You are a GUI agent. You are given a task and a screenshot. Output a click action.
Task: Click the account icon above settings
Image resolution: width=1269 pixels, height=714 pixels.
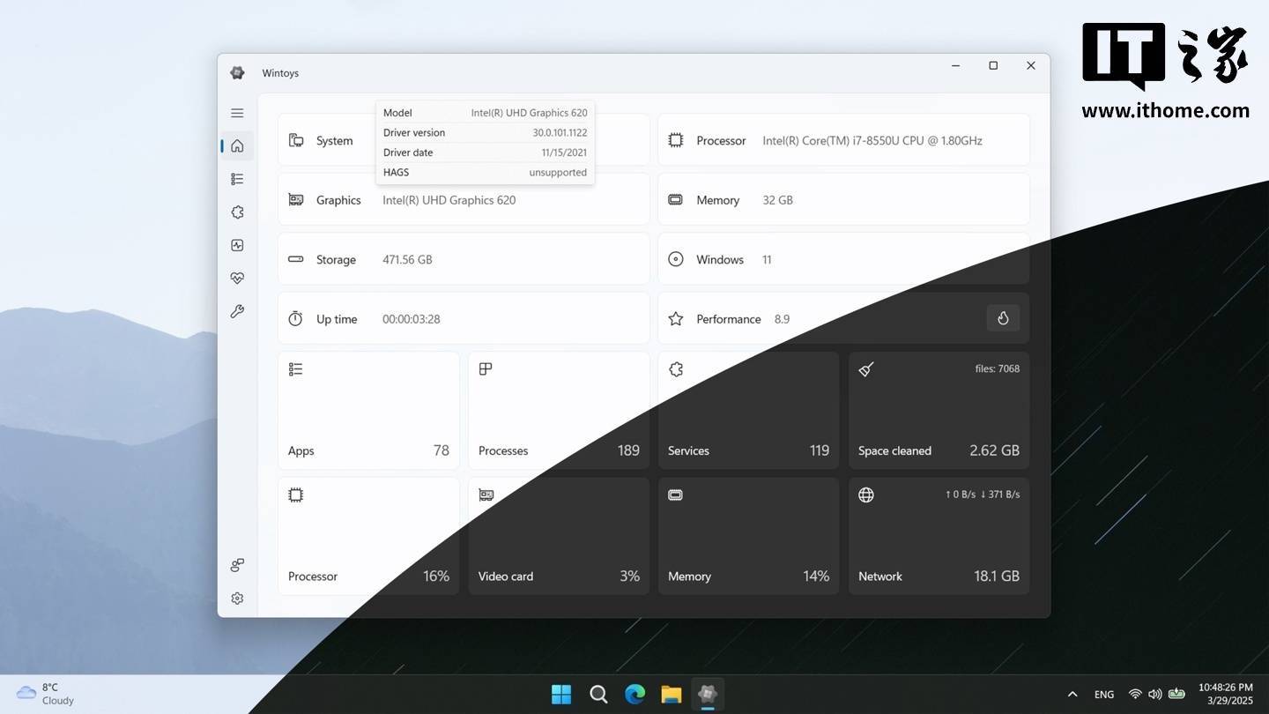pos(237,565)
